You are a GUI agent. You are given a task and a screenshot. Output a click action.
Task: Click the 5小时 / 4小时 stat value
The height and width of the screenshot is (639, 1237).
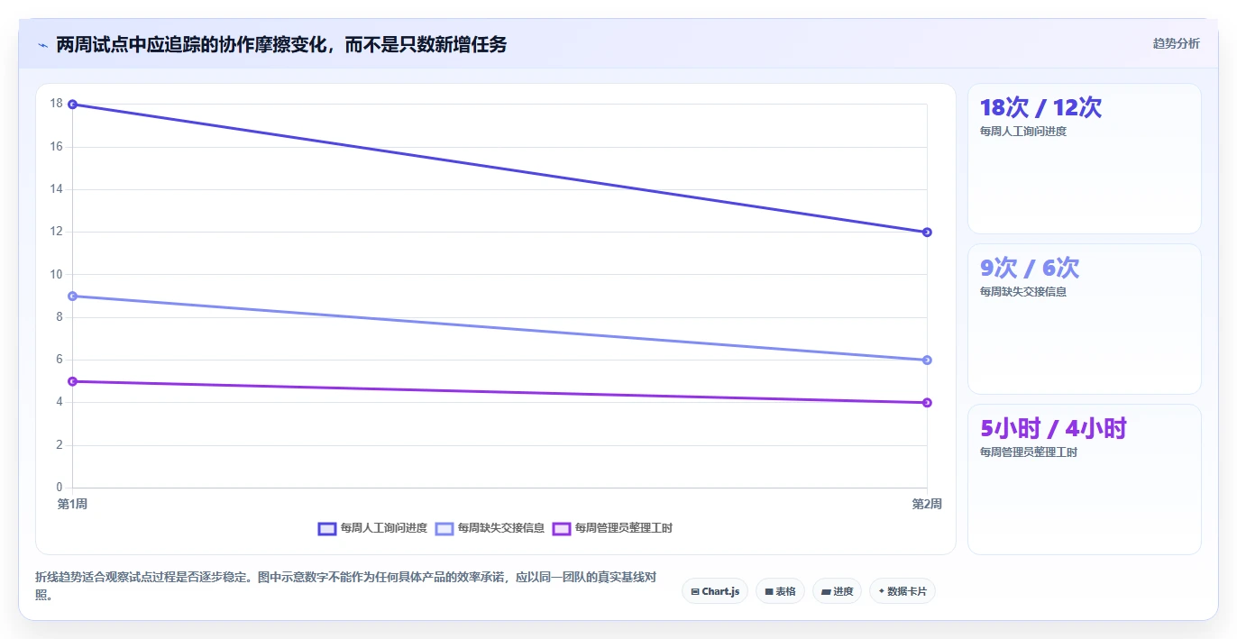pyautogui.click(x=1053, y=428)
